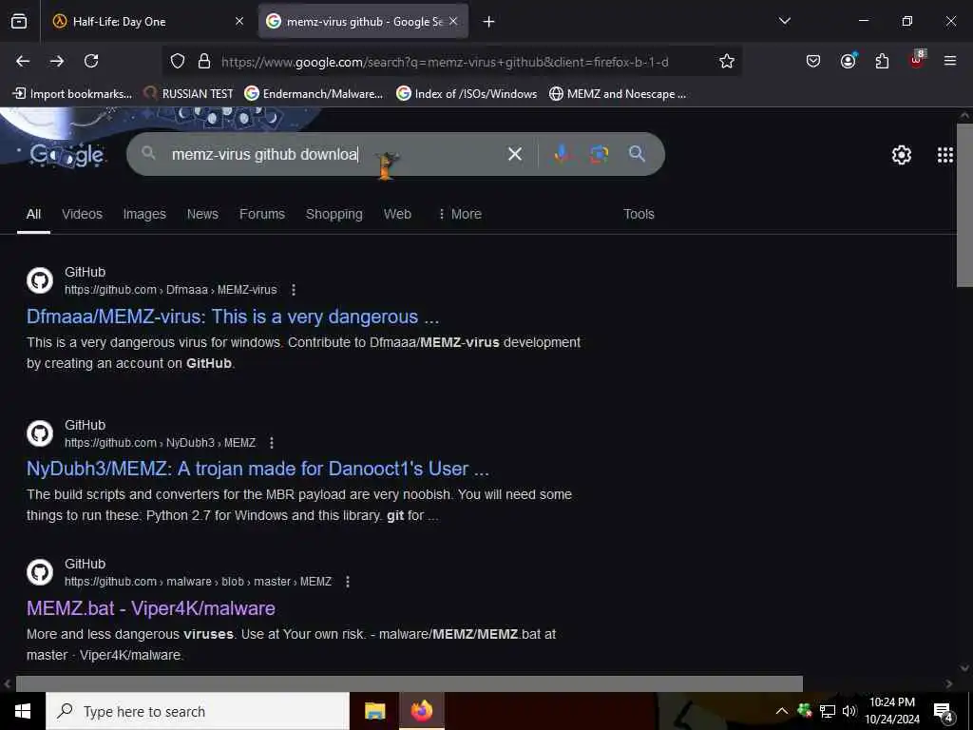
Task: Bookmark this page with the star icon
Action: pyautogui.click(x=727, y=61)
